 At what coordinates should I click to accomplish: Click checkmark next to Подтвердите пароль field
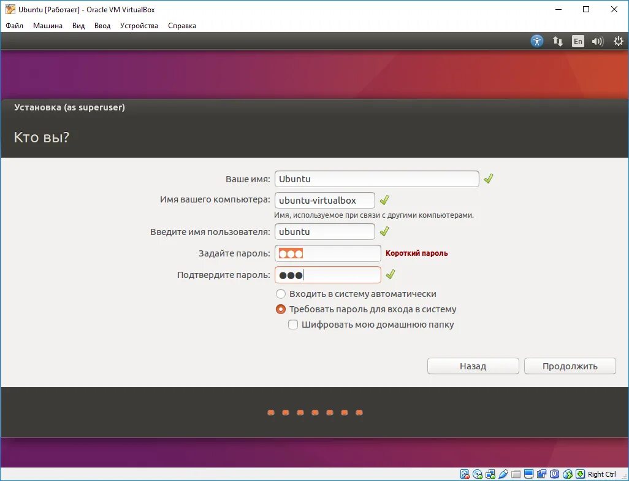pyautogui.click(x=390, y=274)
